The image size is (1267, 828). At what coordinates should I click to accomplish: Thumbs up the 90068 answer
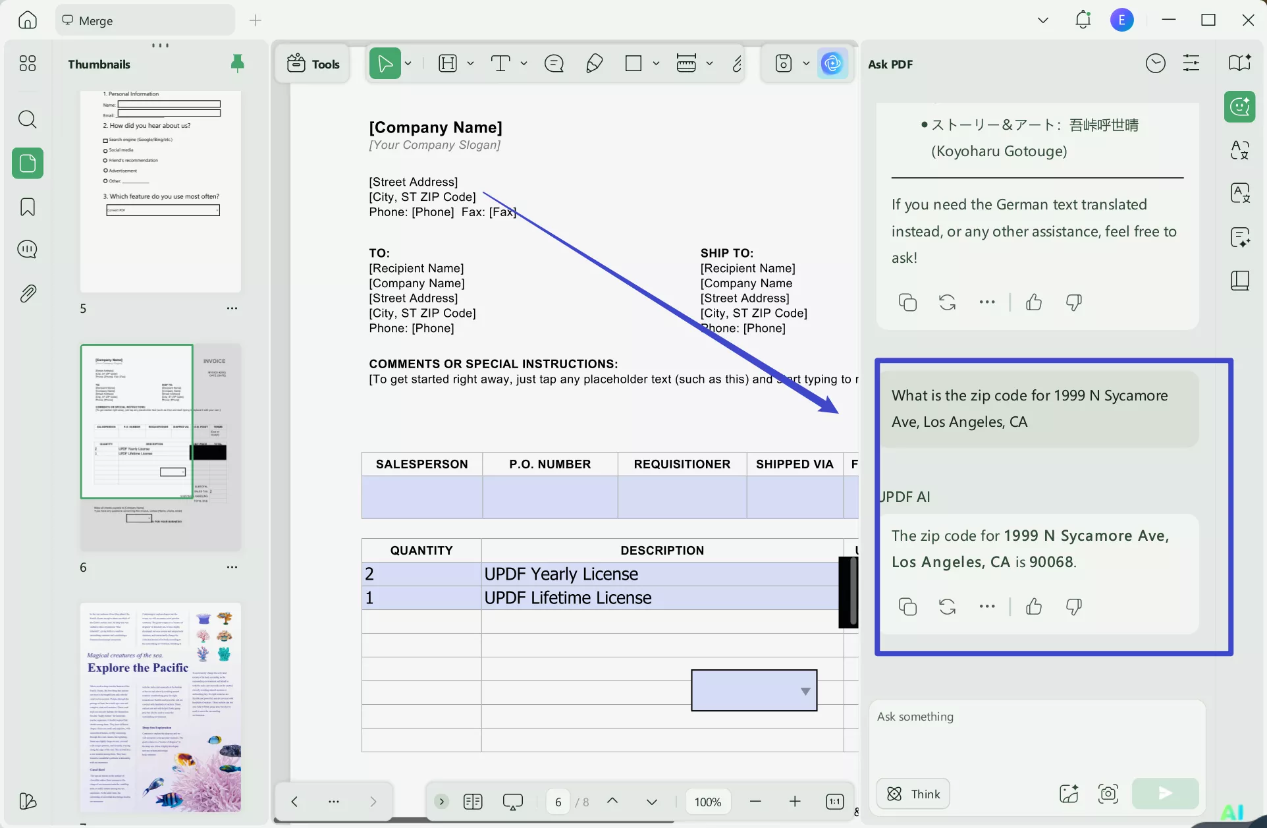point(1034,607)
